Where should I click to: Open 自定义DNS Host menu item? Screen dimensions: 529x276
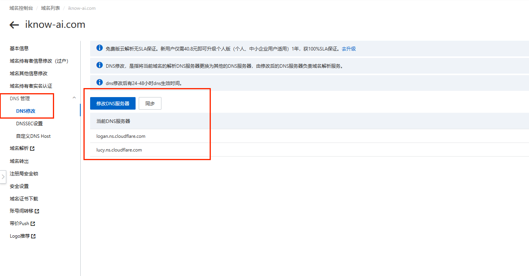tap(33, 136)
